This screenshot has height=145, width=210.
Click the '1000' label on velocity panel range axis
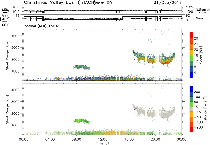click(x=15, y=125)
